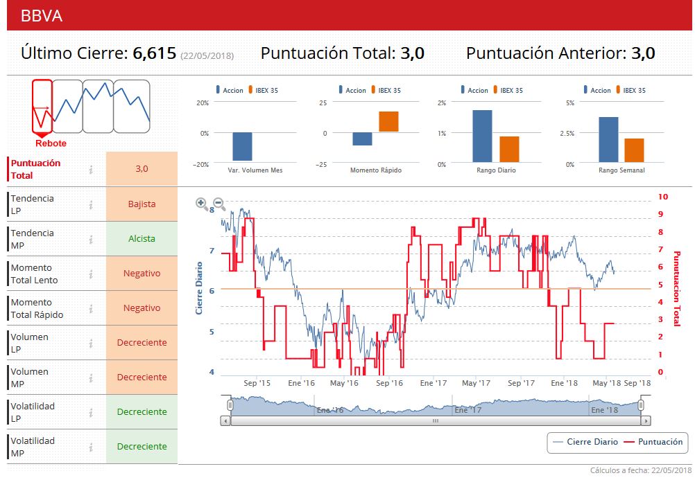Screen dimensions: 695x489
Task: Click Decreciente value for Volumen MP
Action: click(141, 377)
